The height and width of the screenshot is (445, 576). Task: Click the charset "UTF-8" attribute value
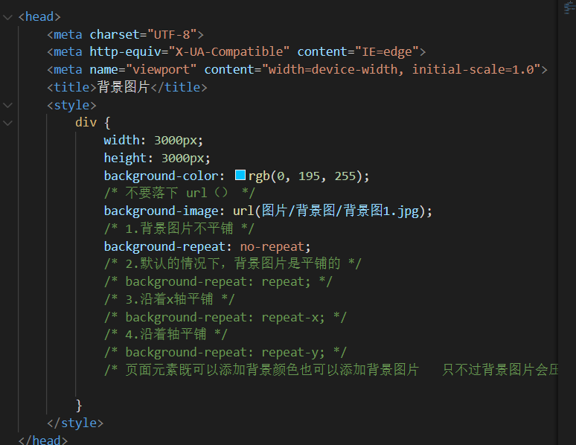click(172, 34)
